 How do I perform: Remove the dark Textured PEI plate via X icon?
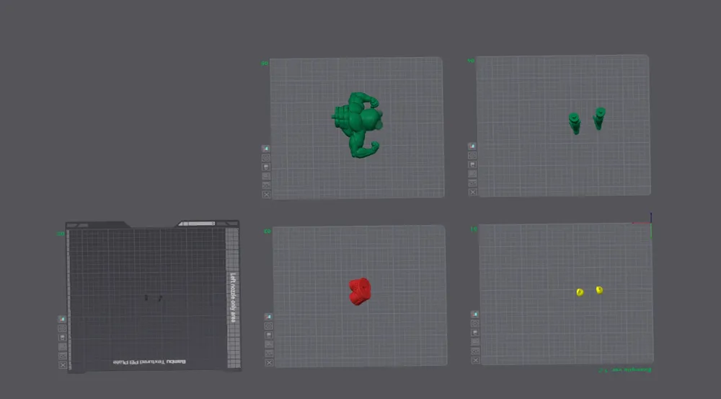coord(63,365)
